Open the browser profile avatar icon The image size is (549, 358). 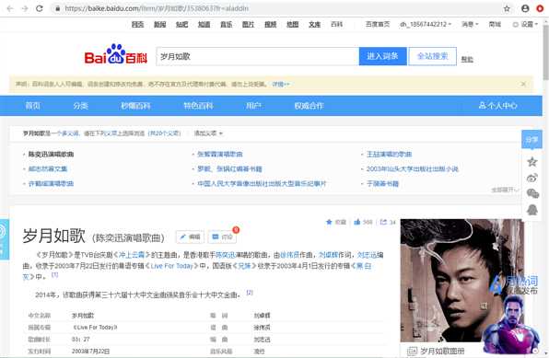click(x=525, y=8)
